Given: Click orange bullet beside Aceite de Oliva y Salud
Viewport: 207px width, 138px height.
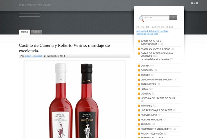Looking at the screenshot, I should point(139,49).
